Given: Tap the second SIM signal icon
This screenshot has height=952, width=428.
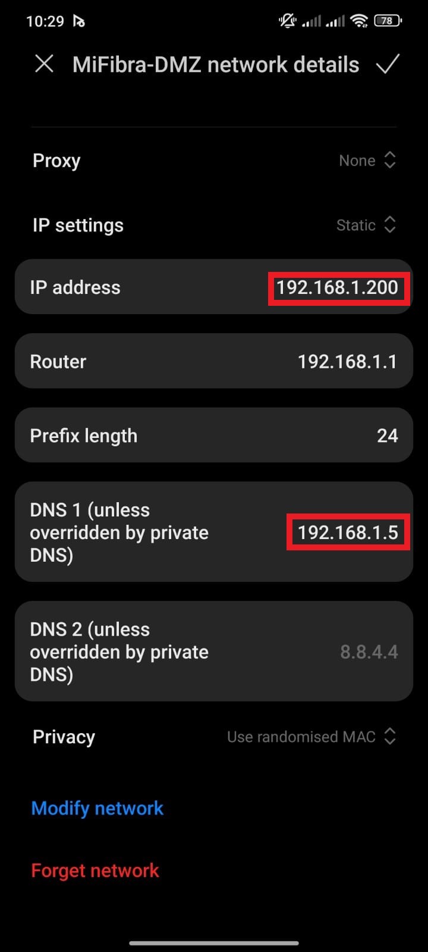Looking at the screenshot, I should tap(336, 21).
